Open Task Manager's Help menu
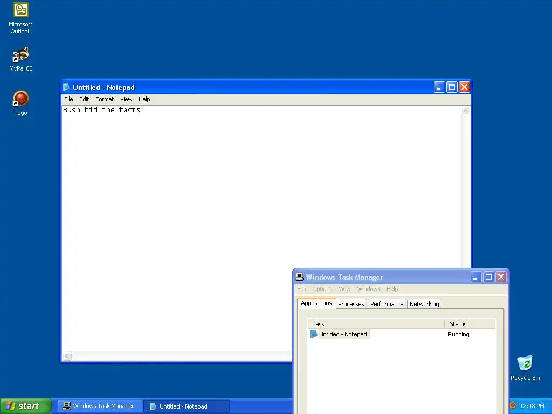The height and width of the screenshot is (414, 552). 392,289
